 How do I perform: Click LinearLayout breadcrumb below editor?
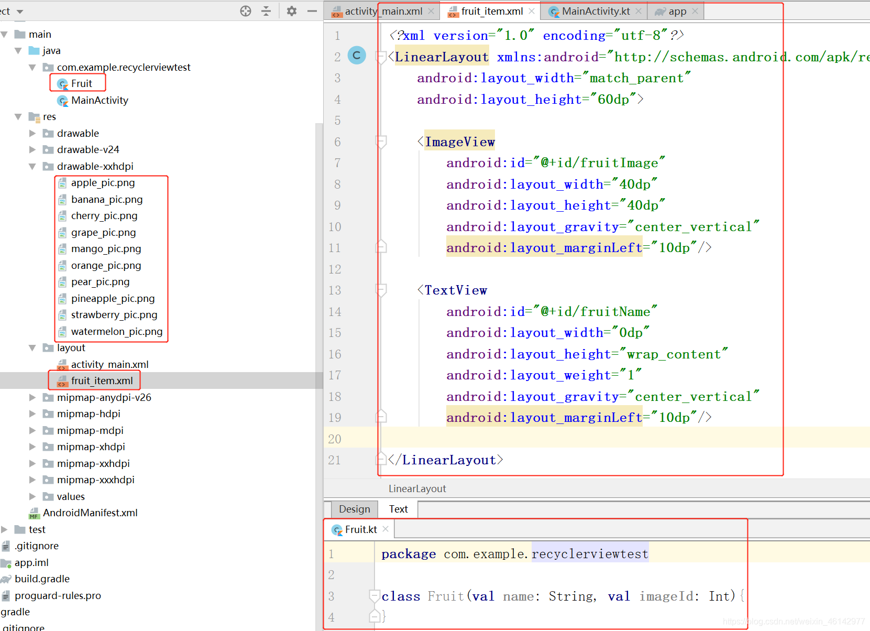[x=417, y=488]
